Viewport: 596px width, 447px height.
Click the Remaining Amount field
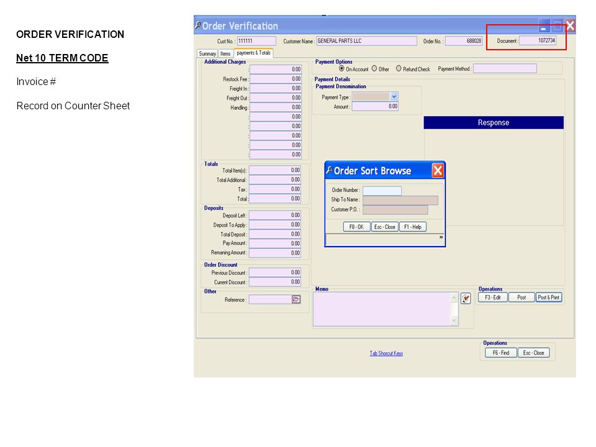click(x=275, y=253)
